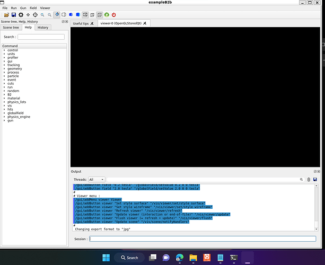The height and width of the screenshot is (265, 325).
Task: Open macro file with folder icon
Action: [6, 15]
